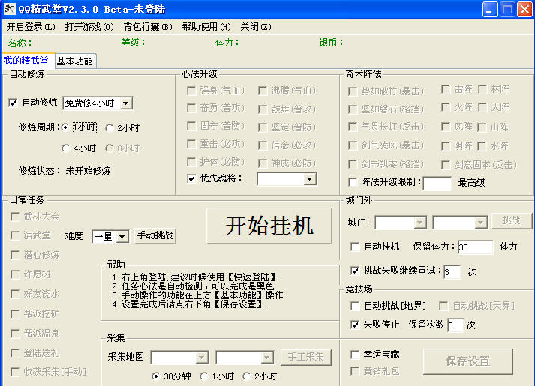Open the 开启登录(L) menu
The height and width of the screenshot is (386, 535).
(x=31, y=27)
